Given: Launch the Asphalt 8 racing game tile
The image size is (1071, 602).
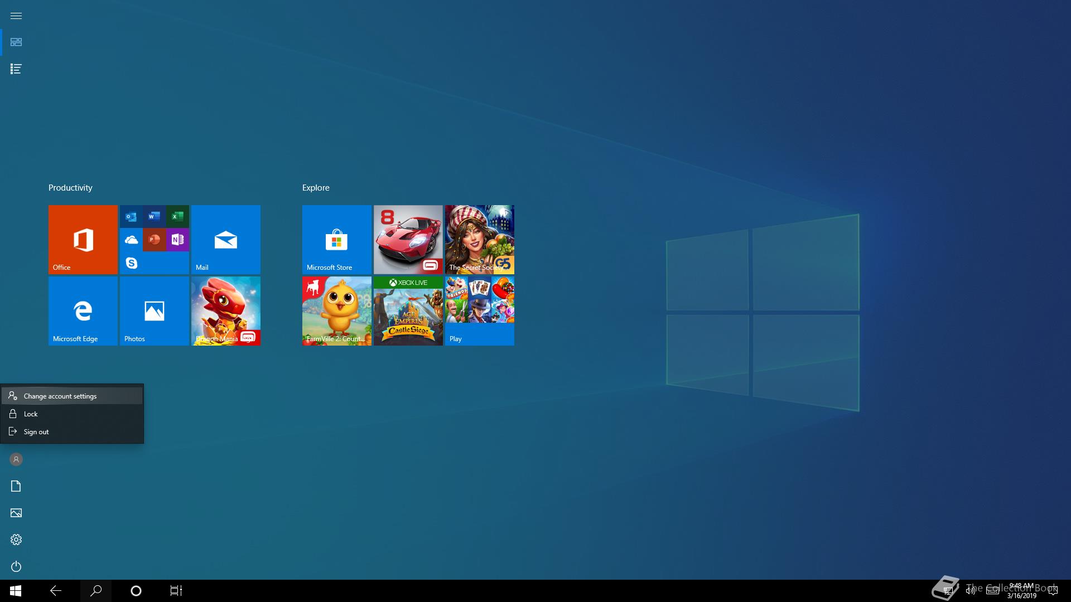Looking at the screenshot, I should (408, 240).
